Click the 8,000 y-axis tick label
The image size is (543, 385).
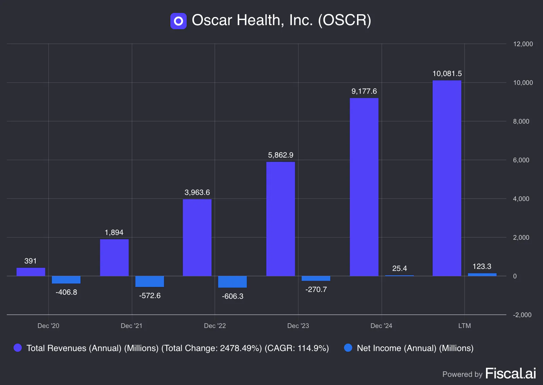tap(521, 122)
